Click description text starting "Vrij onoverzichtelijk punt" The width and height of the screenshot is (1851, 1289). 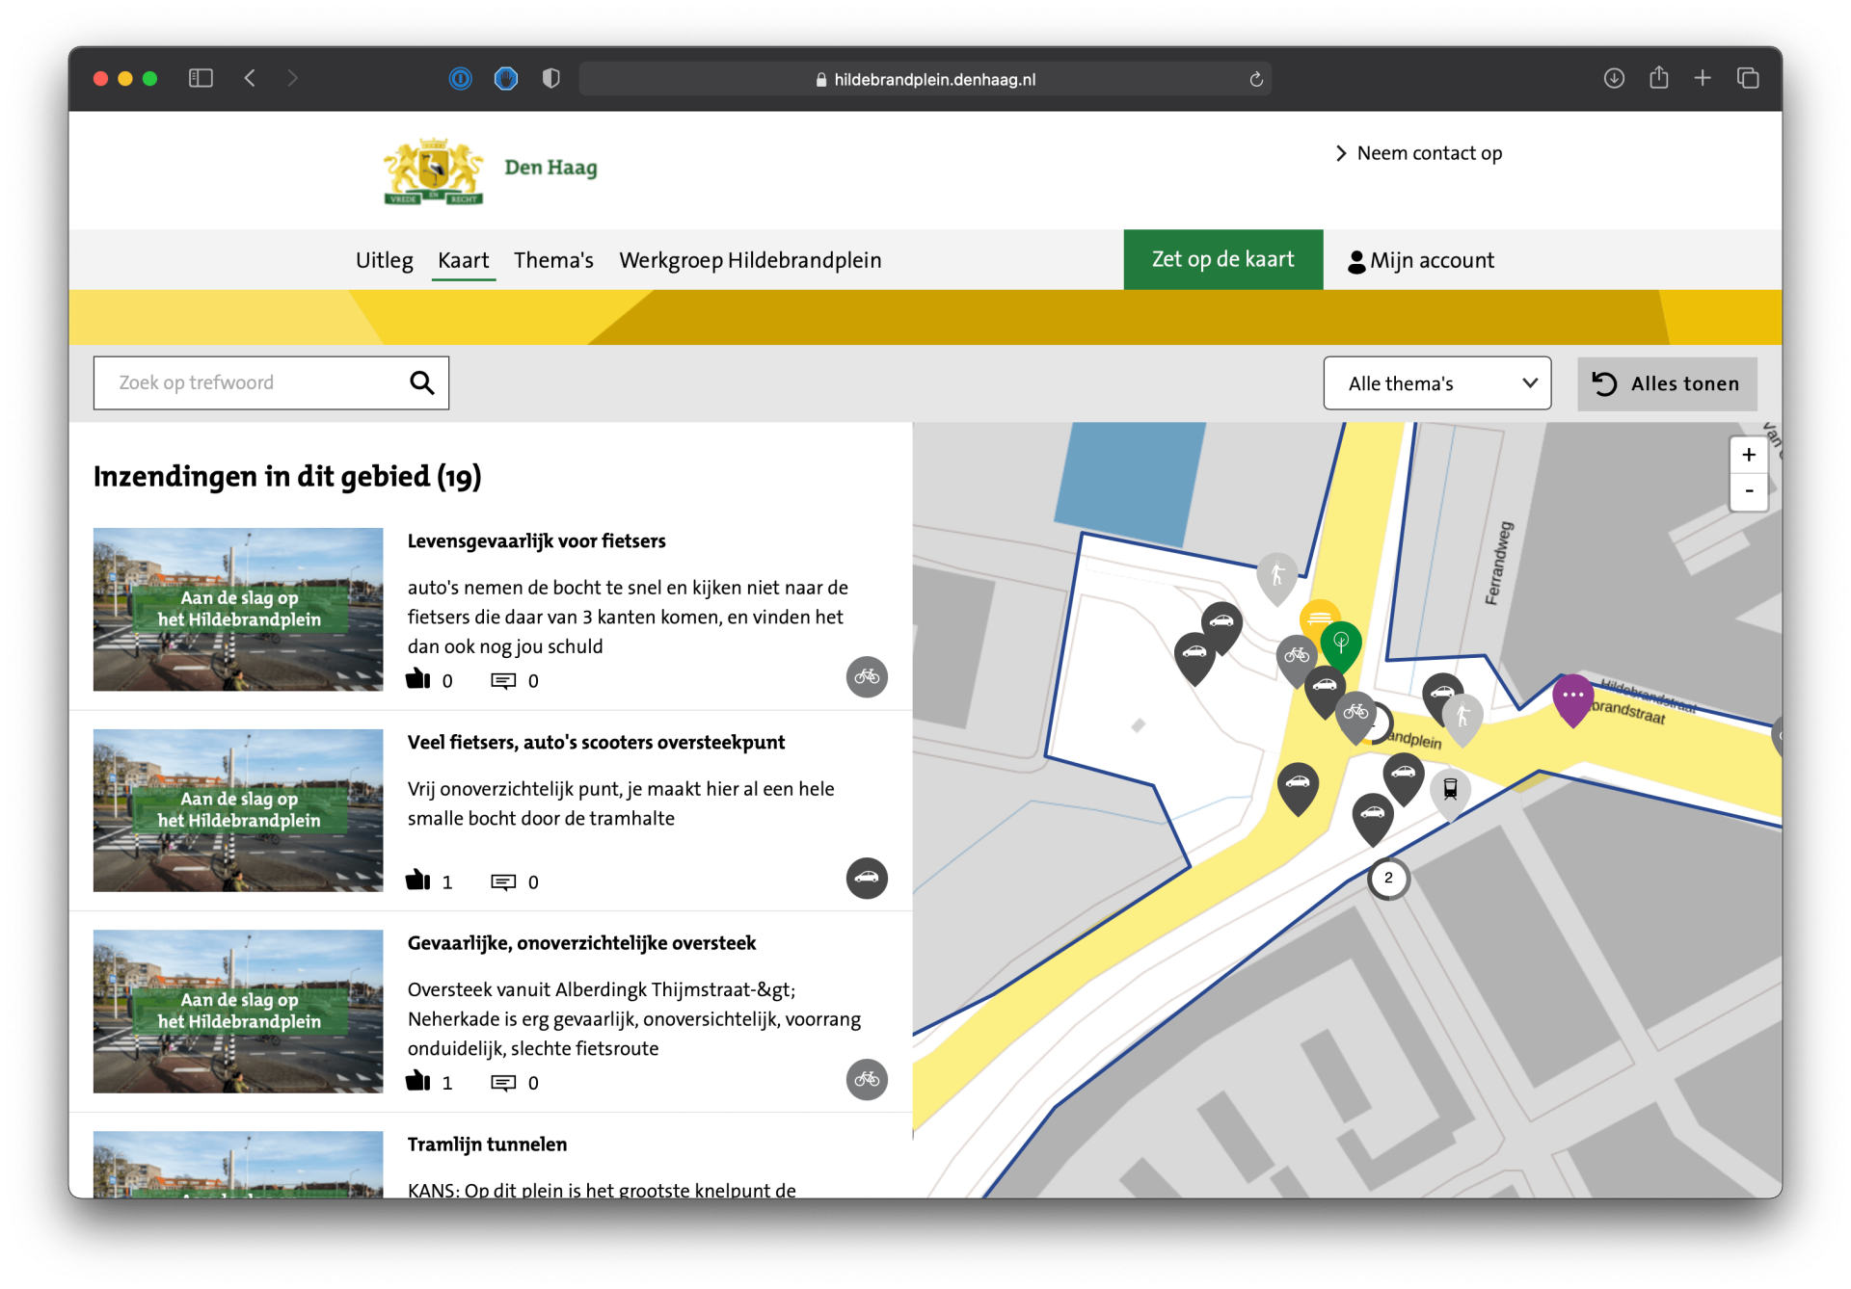(x=621, y=803)
